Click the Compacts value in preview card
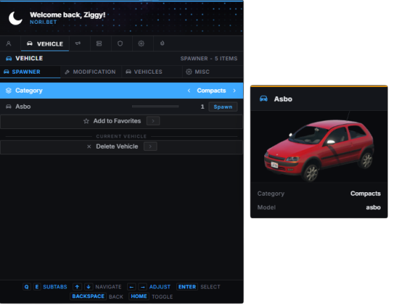The width and height of the screenshot is (399, 308). pos(365,194)
